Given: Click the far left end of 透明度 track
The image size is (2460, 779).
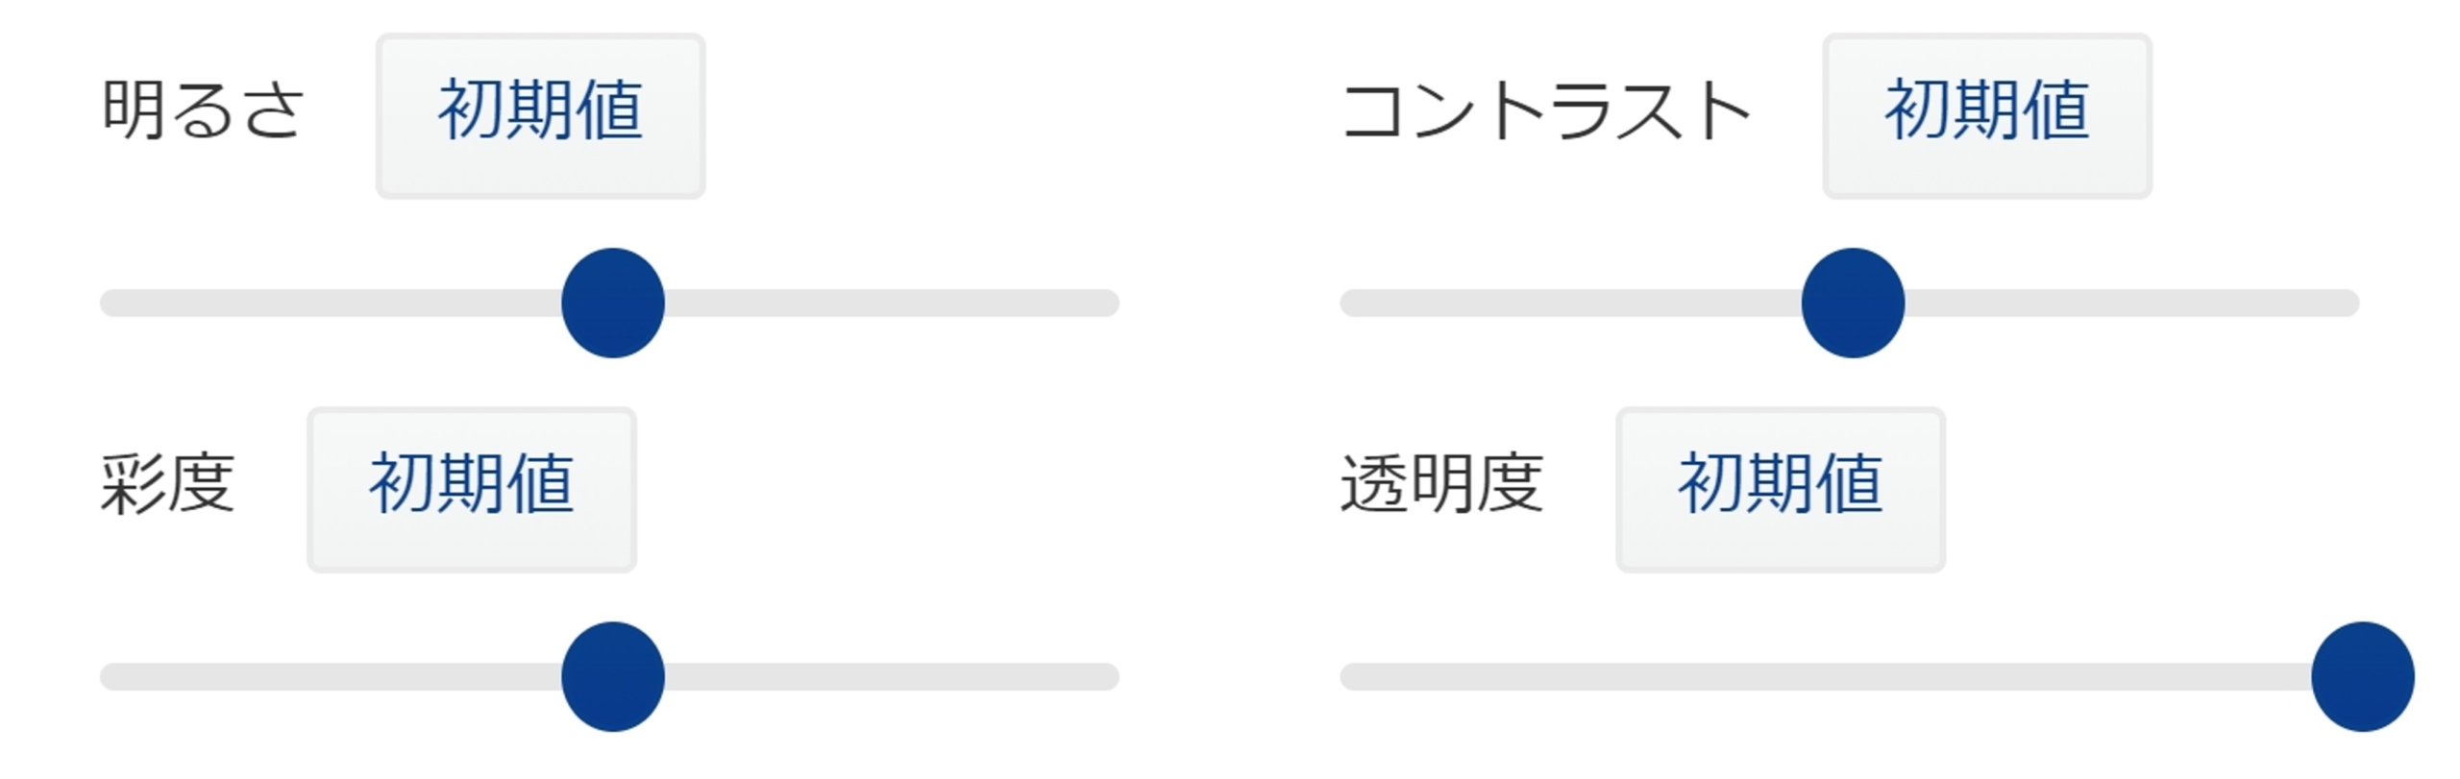Looking at the screenshot, I should pos(1355,676).
